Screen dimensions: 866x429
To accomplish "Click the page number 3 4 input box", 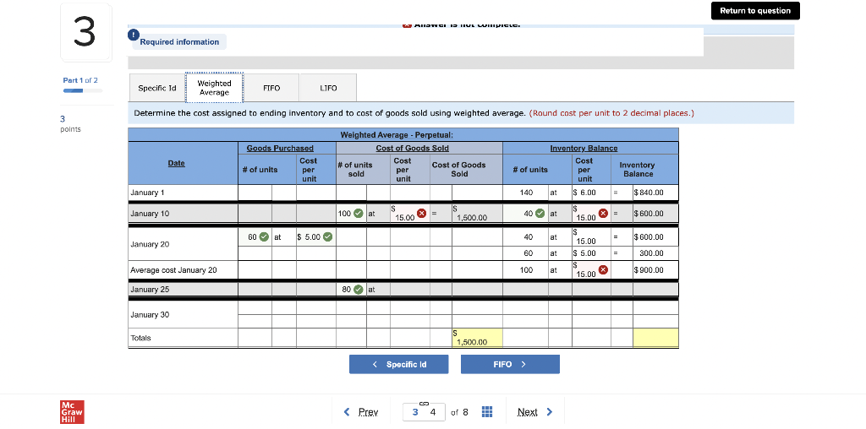I will pos(425,412).
